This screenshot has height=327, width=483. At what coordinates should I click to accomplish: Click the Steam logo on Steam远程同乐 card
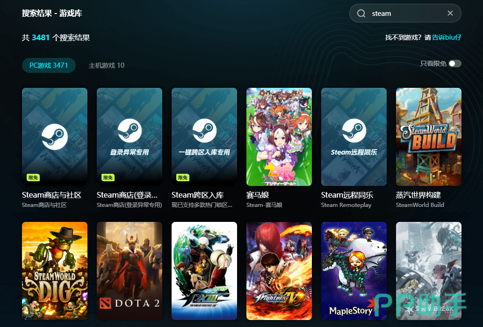354,130
